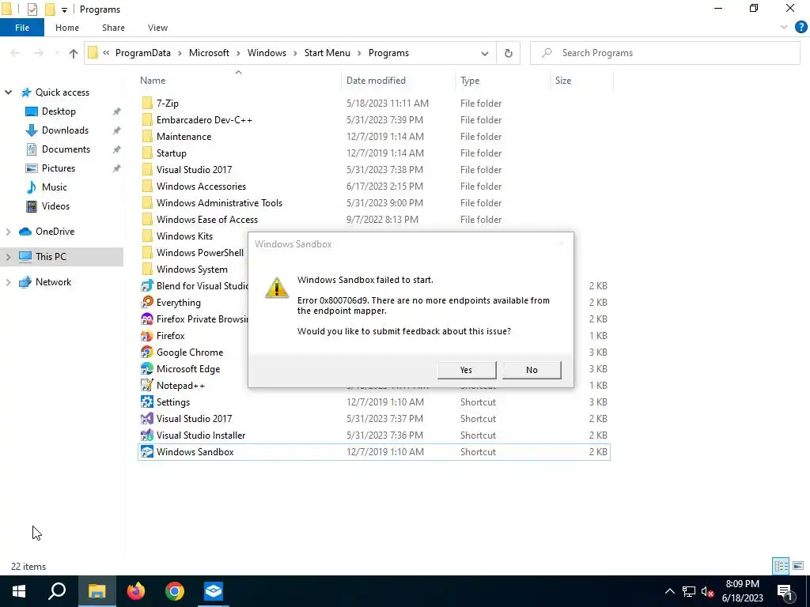Click No in the Windows Sandbox dialog
This screenshot has height=607, width=810.
(532, 370)
